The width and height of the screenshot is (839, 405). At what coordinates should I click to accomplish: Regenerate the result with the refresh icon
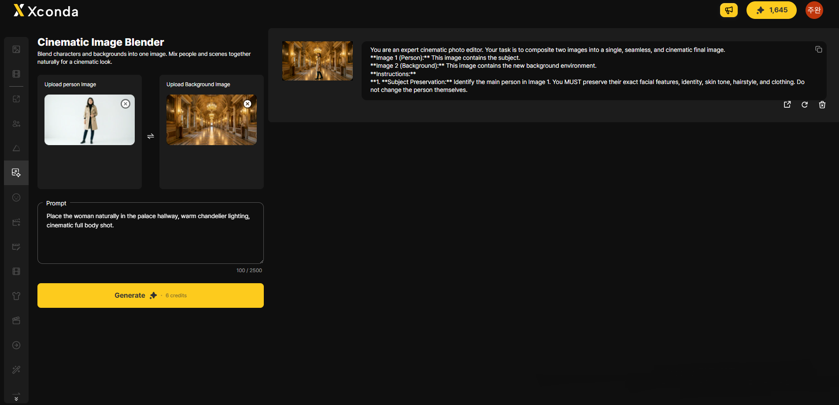(805, 105)
